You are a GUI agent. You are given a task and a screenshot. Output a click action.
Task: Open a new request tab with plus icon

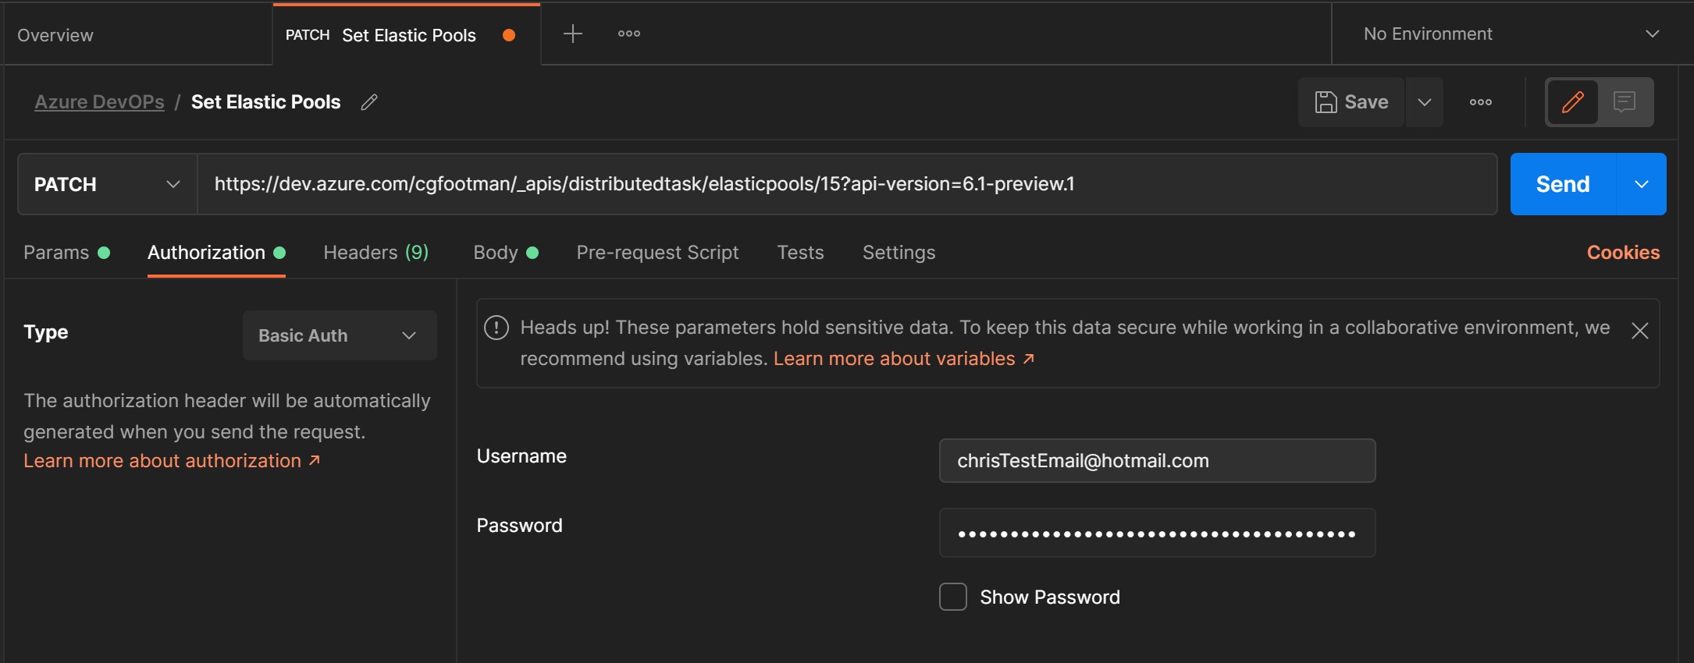tap(572, 34)
